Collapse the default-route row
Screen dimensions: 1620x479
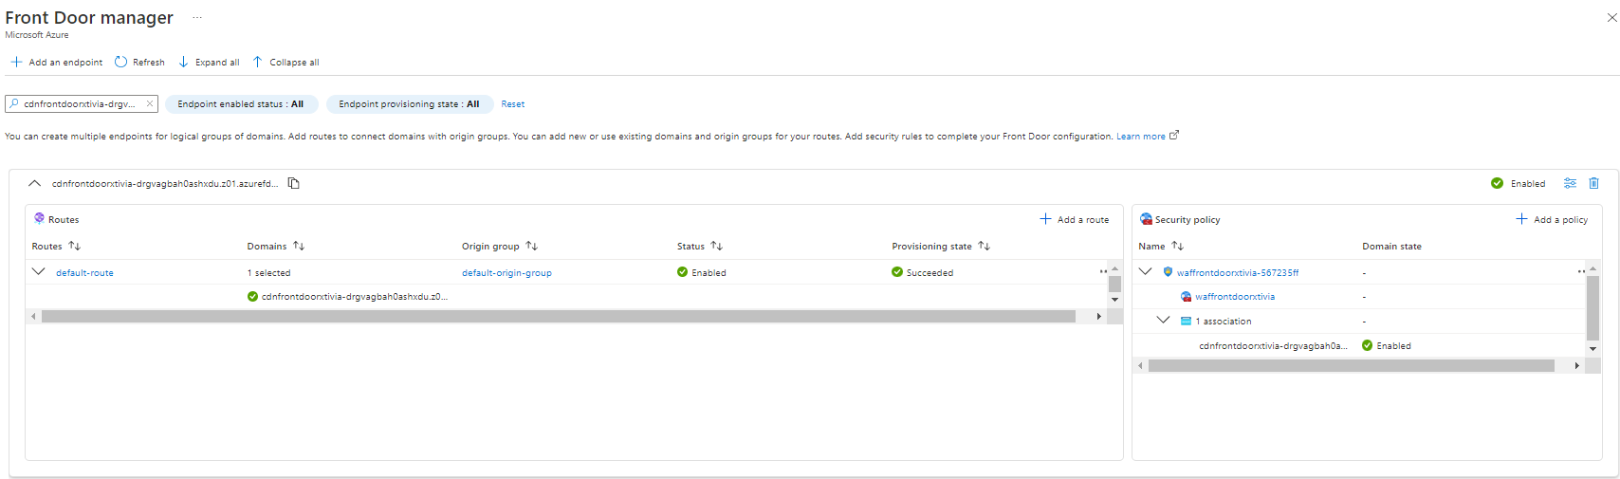(39, 272)
